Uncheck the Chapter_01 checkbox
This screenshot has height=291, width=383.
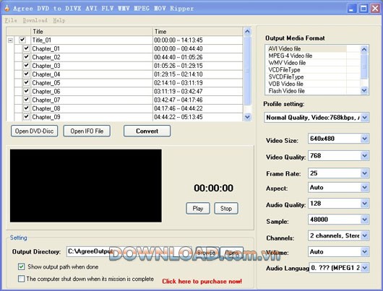(x=26, y=48)
